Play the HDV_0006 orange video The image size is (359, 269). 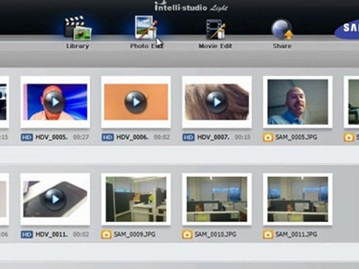(136, 102)
